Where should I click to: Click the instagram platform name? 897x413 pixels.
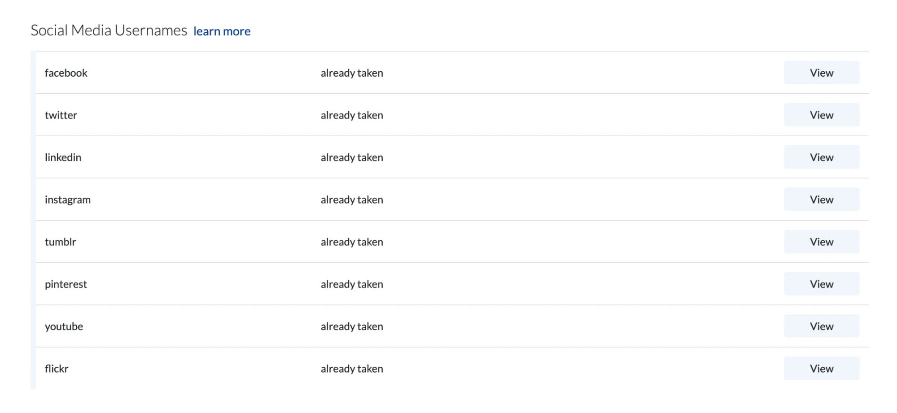68,200
